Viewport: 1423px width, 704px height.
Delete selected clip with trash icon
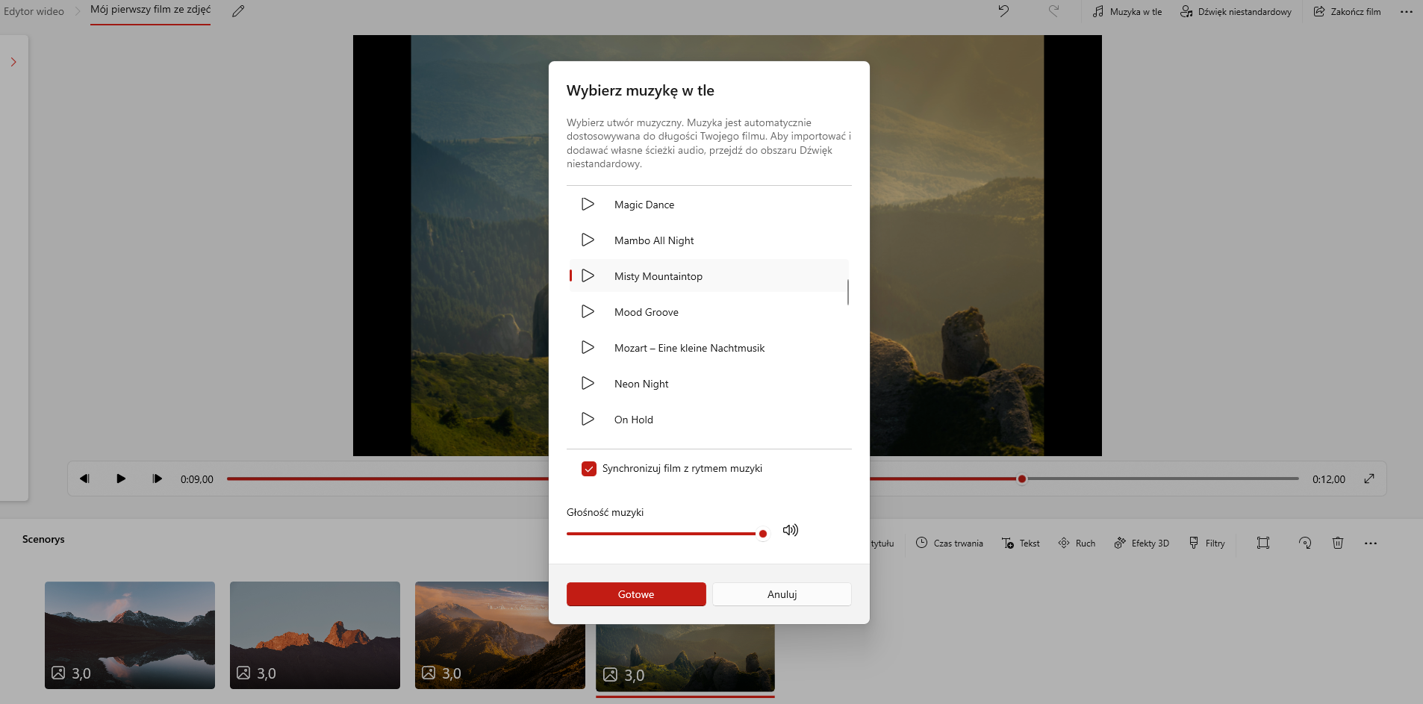tap(1337, 543)
